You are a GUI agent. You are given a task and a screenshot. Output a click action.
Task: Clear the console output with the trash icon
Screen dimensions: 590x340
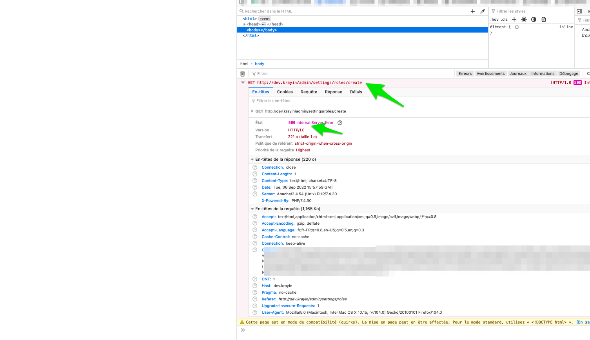242,73
